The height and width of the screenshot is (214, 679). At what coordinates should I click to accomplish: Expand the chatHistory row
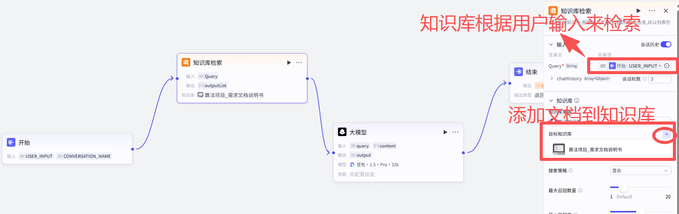[552, 78]
